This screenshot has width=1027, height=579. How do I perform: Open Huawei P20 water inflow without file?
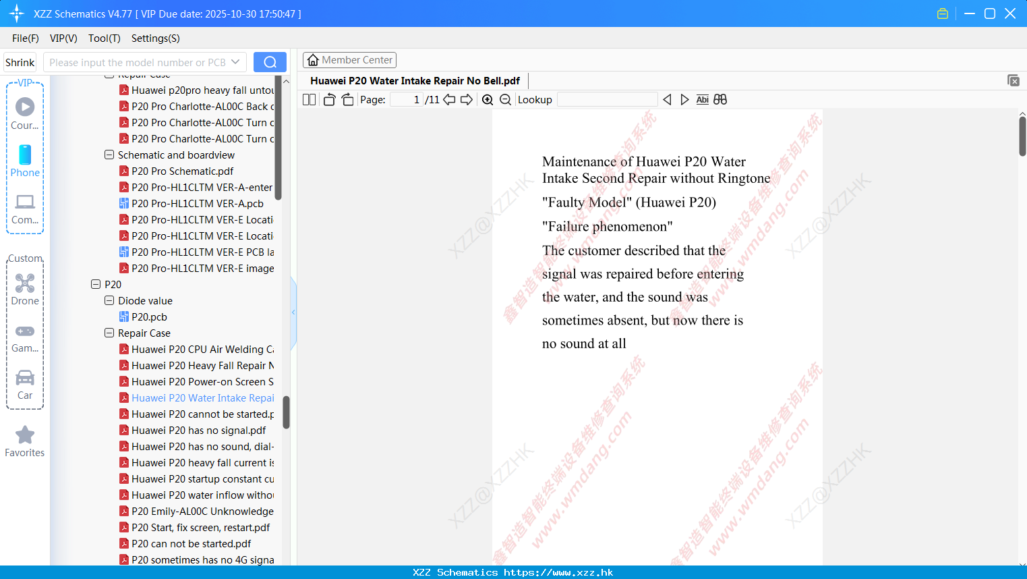196,495
